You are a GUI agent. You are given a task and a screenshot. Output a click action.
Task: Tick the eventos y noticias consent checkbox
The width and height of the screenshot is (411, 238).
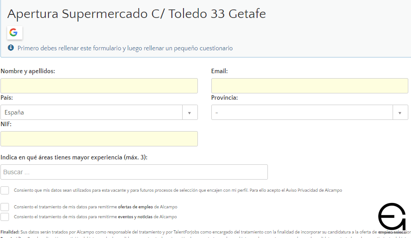tap(5, 217)
